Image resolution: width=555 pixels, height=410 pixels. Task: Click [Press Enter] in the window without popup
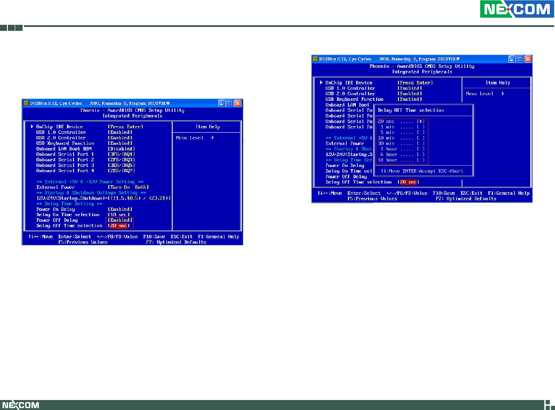click(125, 127)
